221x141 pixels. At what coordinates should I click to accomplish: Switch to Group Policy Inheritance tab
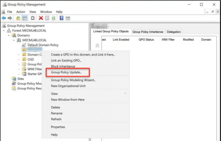click(x=148, y=32)
